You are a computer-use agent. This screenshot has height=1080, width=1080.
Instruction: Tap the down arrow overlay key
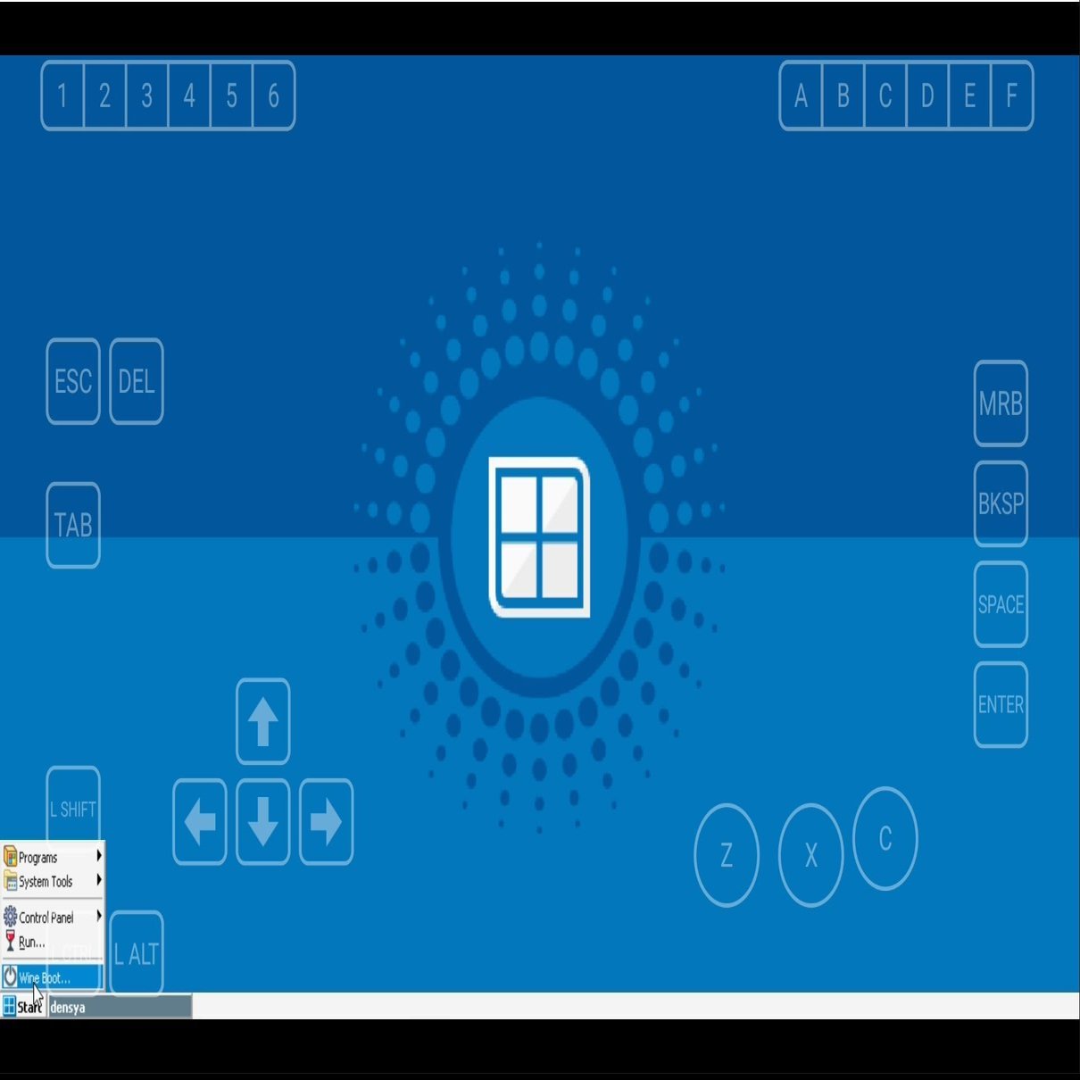(262, 822)
